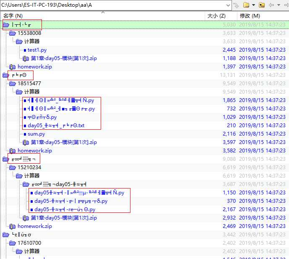This screenshot has height=259, width=289.
Task: Click the size value 732
Action: 231,109
